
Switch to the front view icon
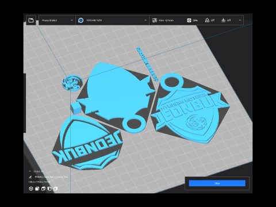pyautogui.click(x=37, y=189)
